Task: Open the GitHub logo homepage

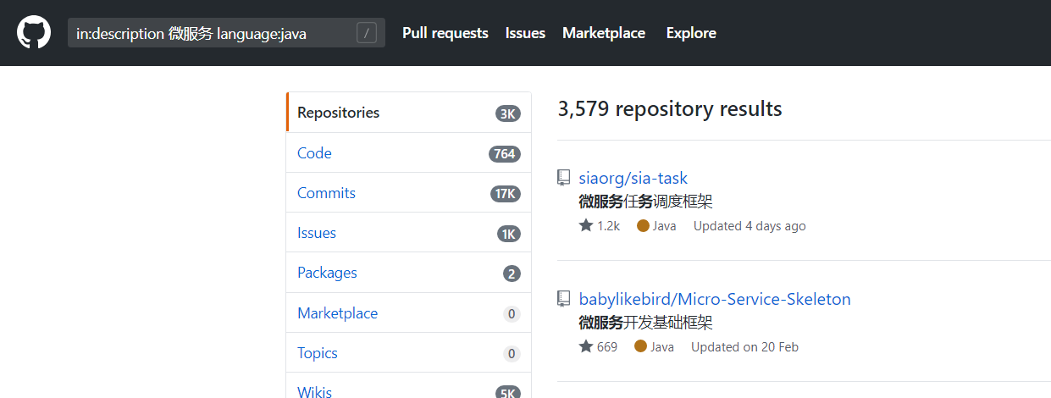Action: point(34,33)
